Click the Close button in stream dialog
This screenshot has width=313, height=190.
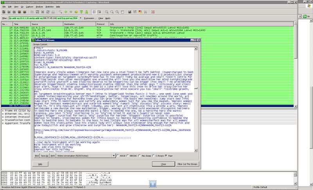tap(164, 164)
